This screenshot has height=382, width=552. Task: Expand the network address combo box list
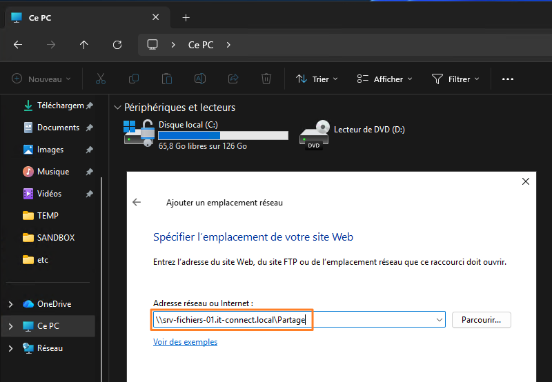440,320
